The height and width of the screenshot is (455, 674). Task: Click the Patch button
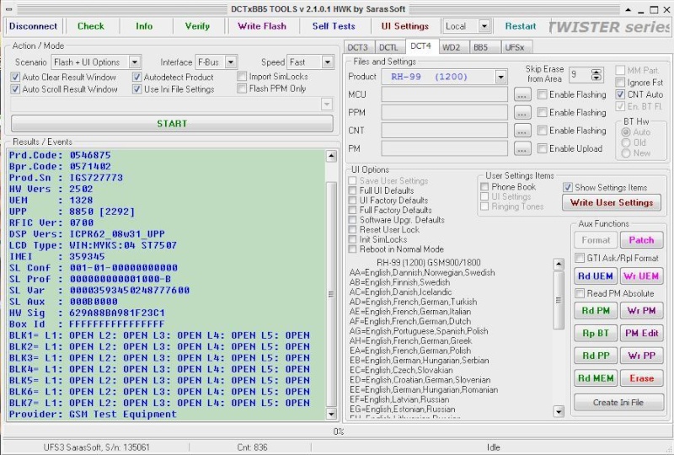tap(641, 240)
